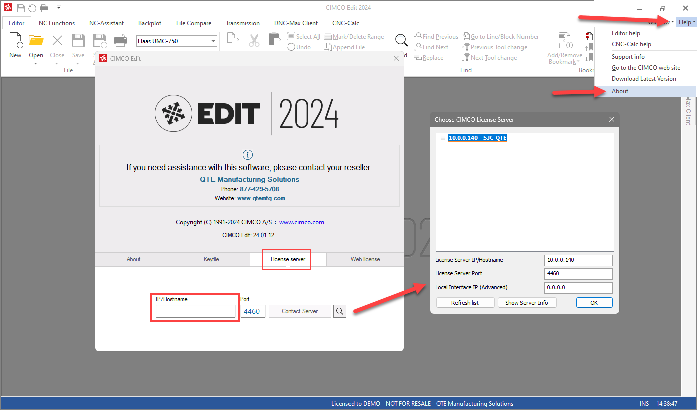Click the Show Server Info button
Viewport: 697px width, 410px height.
click(x=527, y=303)
